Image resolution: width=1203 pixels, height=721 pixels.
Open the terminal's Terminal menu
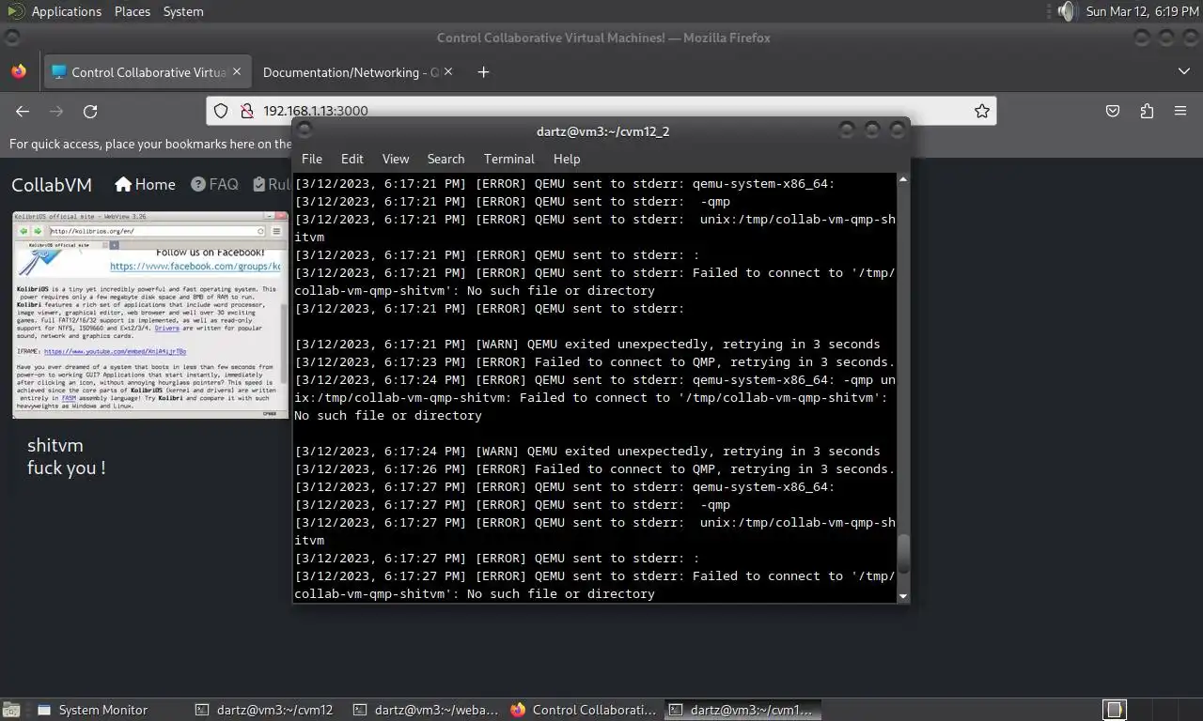(x=509, y=159)
